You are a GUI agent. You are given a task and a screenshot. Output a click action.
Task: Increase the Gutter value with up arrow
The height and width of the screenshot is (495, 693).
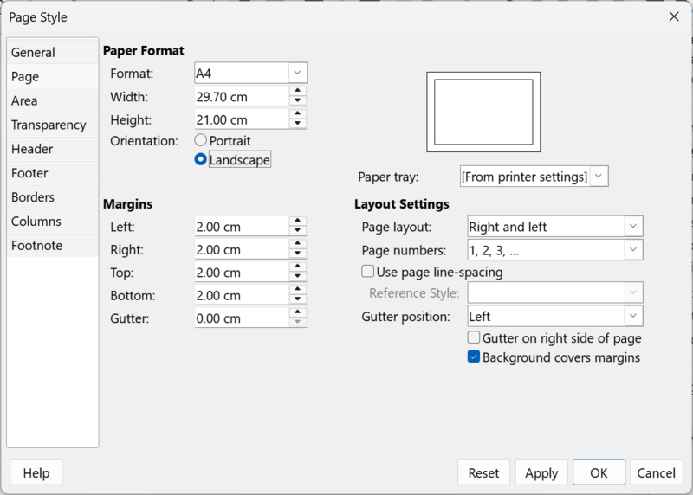click(297, 312)
